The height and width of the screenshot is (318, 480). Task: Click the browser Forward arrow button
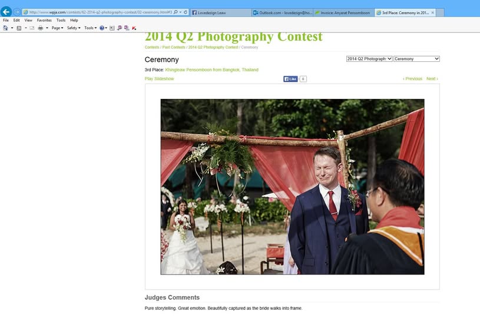pos(17,12)
